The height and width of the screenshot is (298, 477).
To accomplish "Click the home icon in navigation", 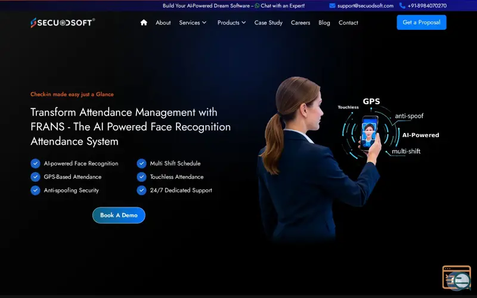I will pos(144,23).
